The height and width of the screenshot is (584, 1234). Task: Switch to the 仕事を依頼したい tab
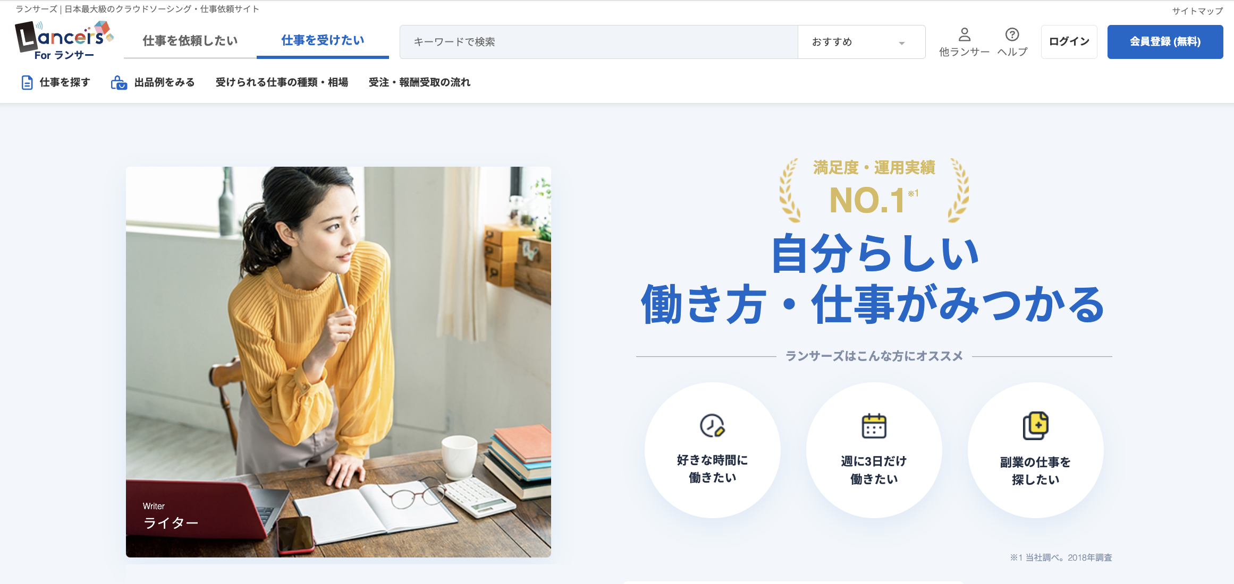pos(190,41)
